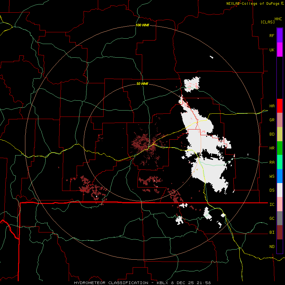The image size is (285, 285).
Task: Click the [CLAS] unit label
Action: pos(268,22)
